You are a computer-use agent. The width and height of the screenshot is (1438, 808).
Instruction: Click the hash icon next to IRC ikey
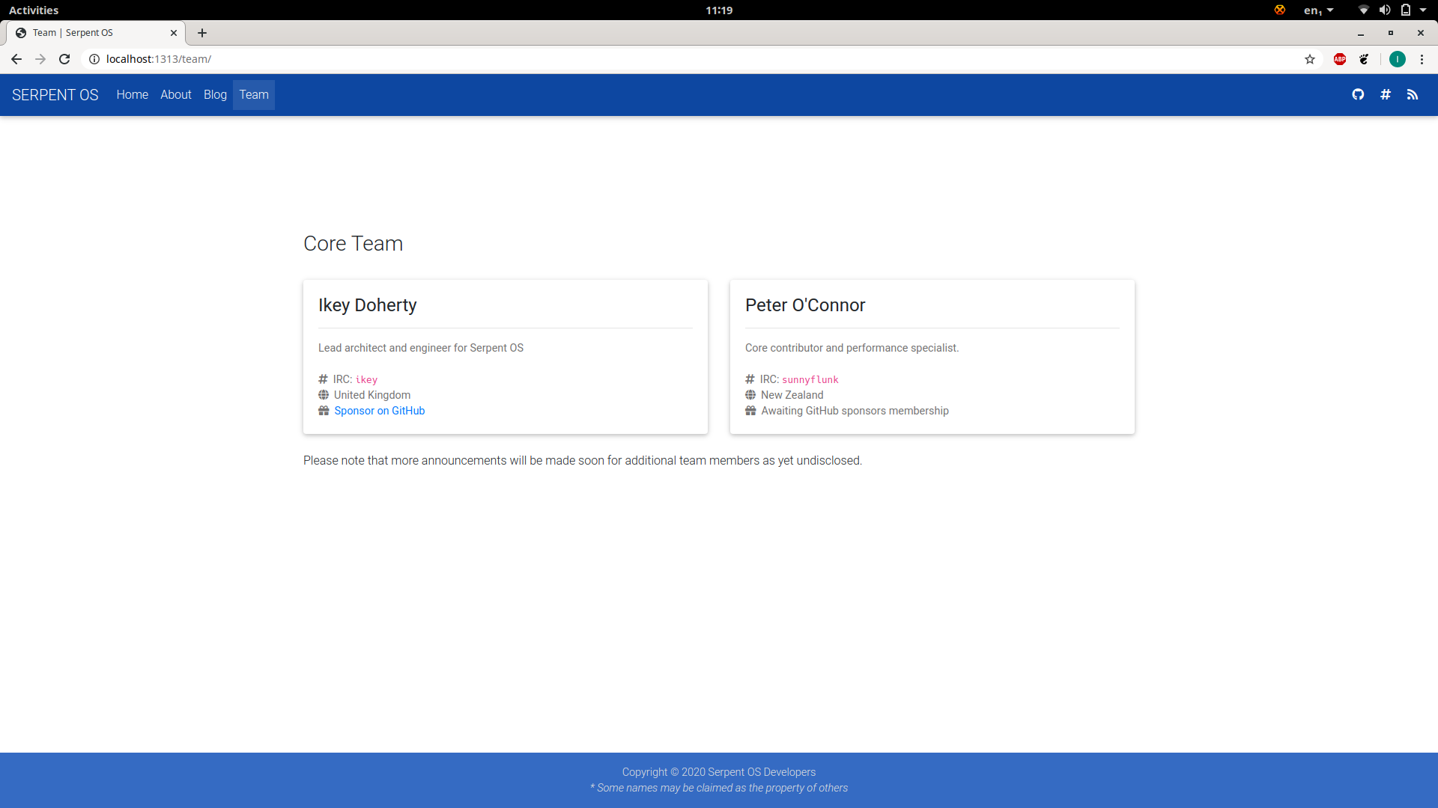323,379
